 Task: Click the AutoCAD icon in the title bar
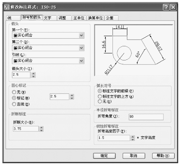click(7, 7)
